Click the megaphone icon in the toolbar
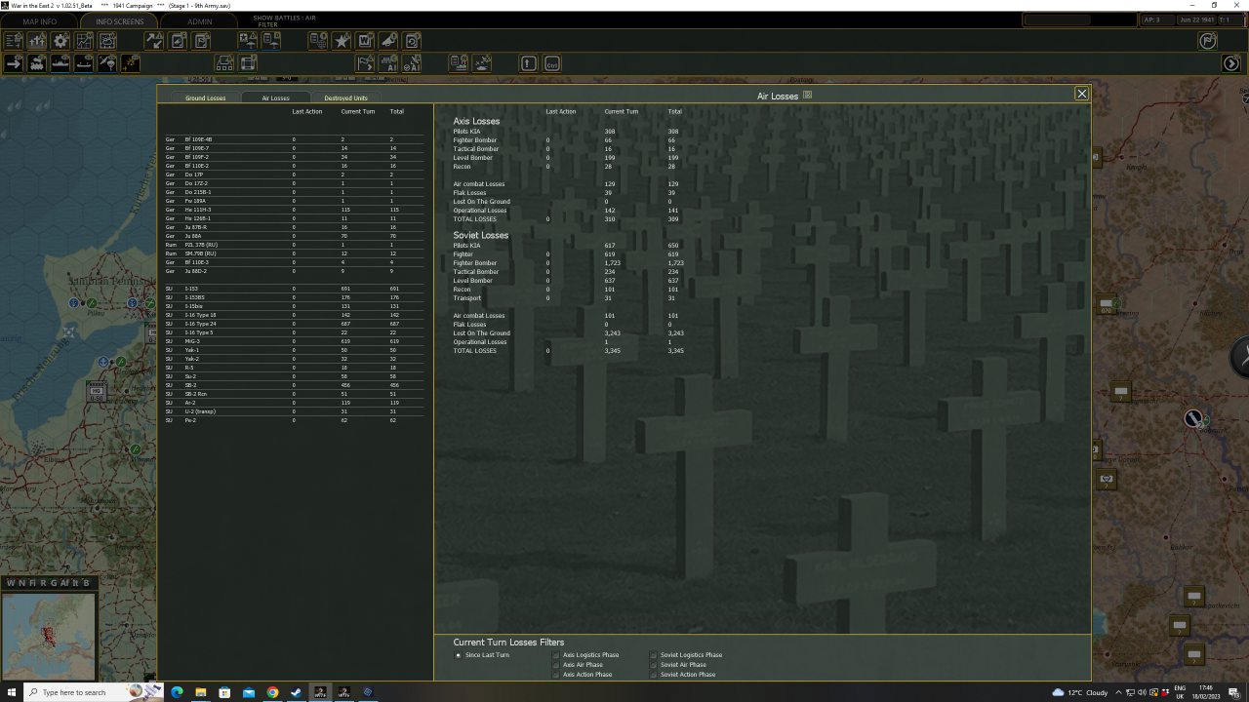 (388, 41)
